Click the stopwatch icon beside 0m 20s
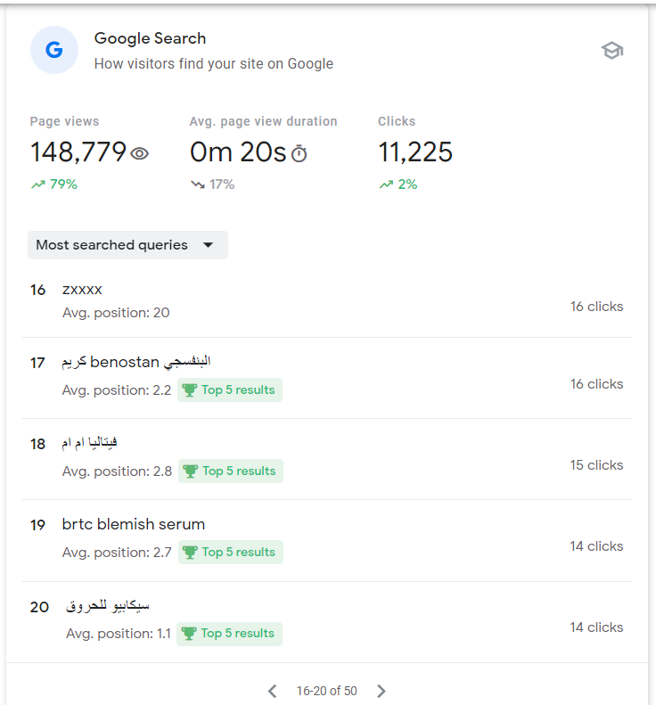Viewport: 656px width, 705px height. point(299,154)
